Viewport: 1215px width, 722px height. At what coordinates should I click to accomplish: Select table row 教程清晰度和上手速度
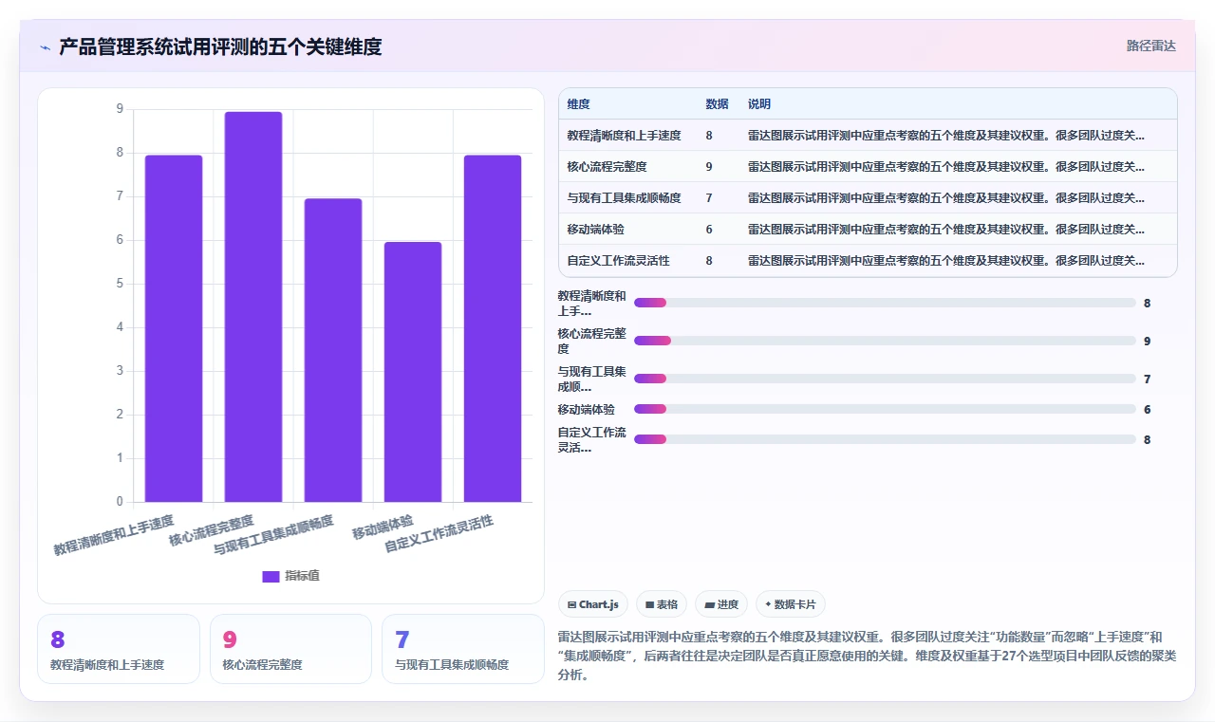[x=868, y=136]
